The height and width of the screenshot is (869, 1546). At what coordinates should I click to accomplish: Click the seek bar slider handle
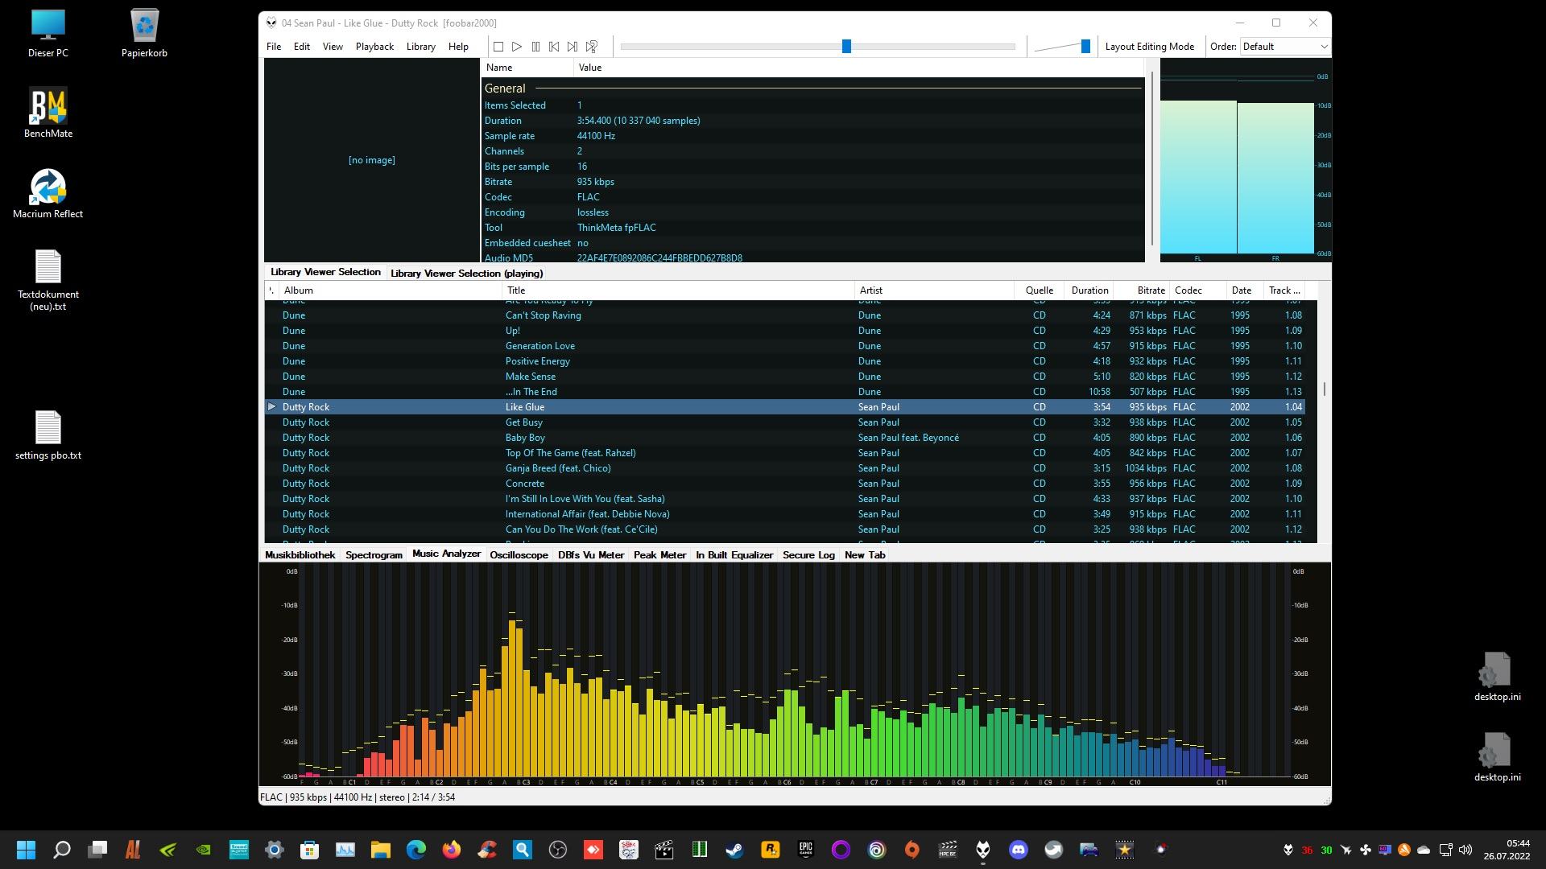point(846,47)
